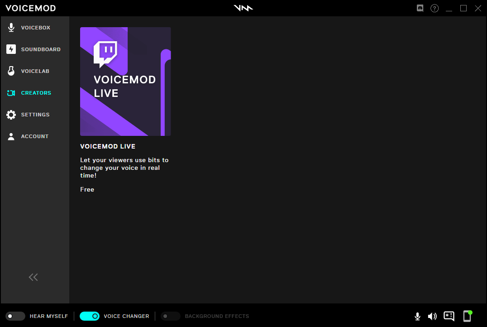The width and height of the screenshot is (487, 327).
Task: Collapse the sidebar with double chevron
Action: (x=33, y=277)
